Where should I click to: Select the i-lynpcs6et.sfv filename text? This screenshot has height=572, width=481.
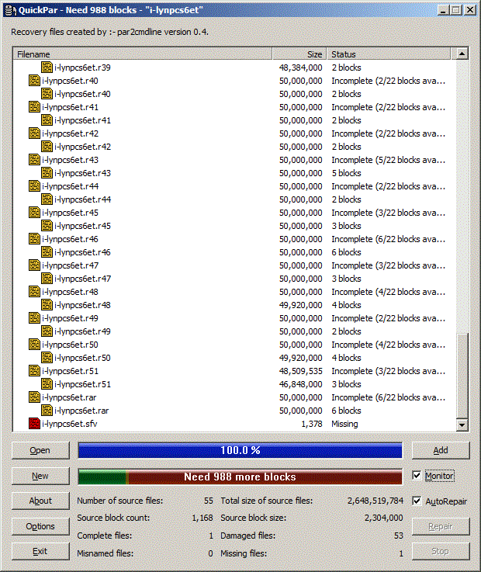pos(69,424)
